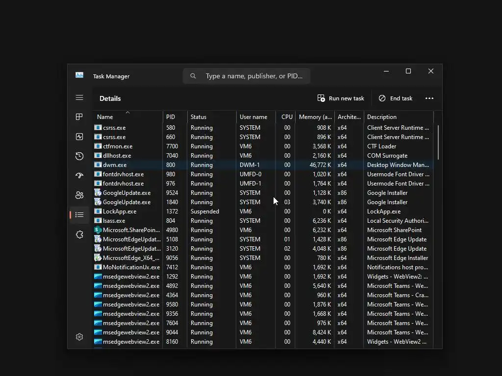Open App history page in sidebar
This screenshot has height=376, width=502.
coord(79,156)
